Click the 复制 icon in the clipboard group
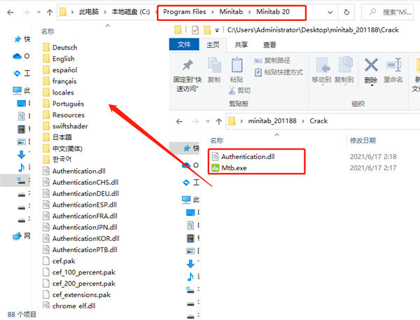Image resolution: width=420 pixels, height=320 pixels. tap(214, 65)
